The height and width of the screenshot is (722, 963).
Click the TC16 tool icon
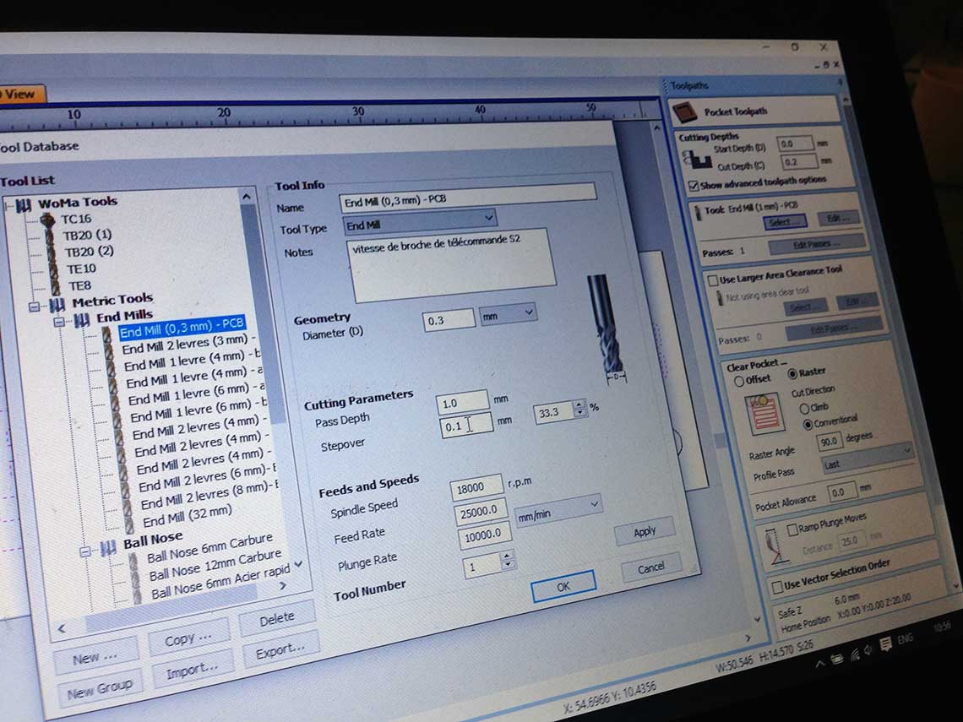tap(47, 220)
